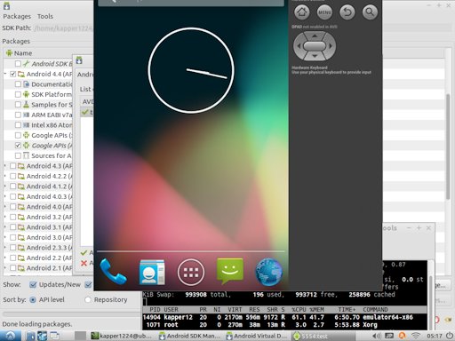Expand the Android 4.3 tree node

(5, 166)
